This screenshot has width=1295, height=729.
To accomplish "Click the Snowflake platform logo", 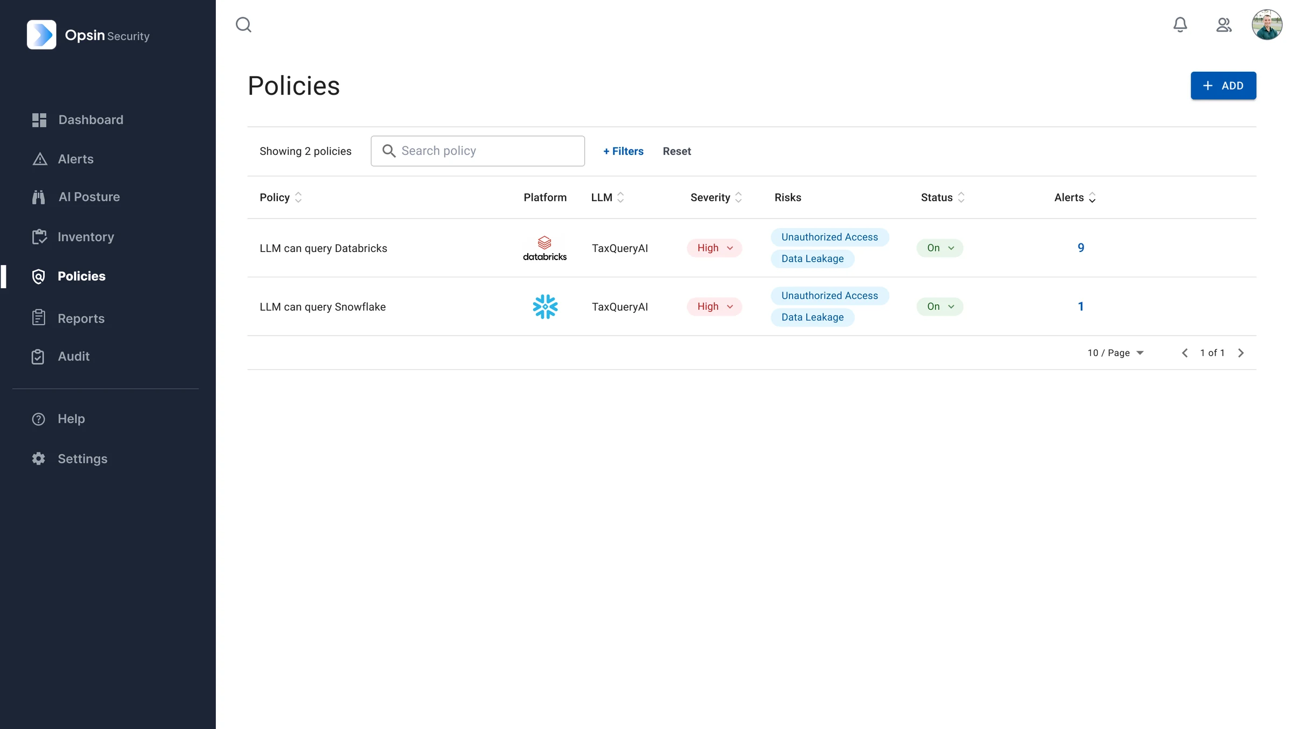I will [545, 306].
